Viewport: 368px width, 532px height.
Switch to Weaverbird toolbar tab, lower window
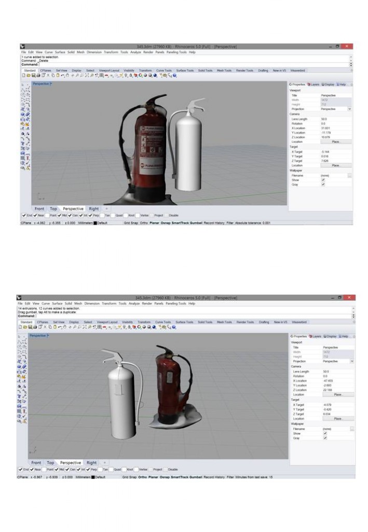click(x=299, y=322)
